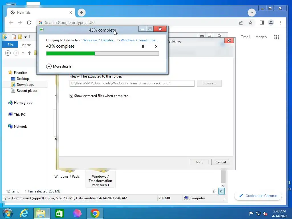Click muted volume icon in tray
292x219 pixels.
265,213
